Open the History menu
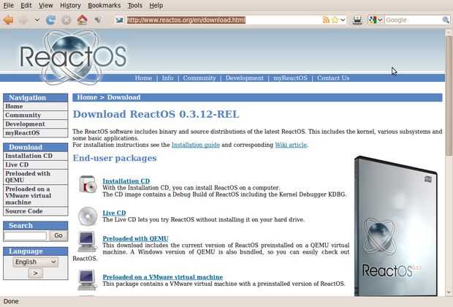The image size is (453, 307). 70,6
